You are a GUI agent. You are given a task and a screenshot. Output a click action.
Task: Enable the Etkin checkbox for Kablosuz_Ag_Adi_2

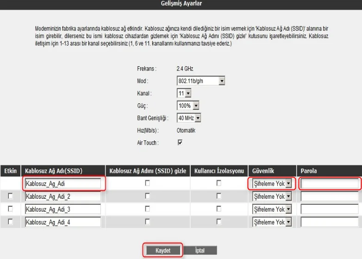click(10, 196)
